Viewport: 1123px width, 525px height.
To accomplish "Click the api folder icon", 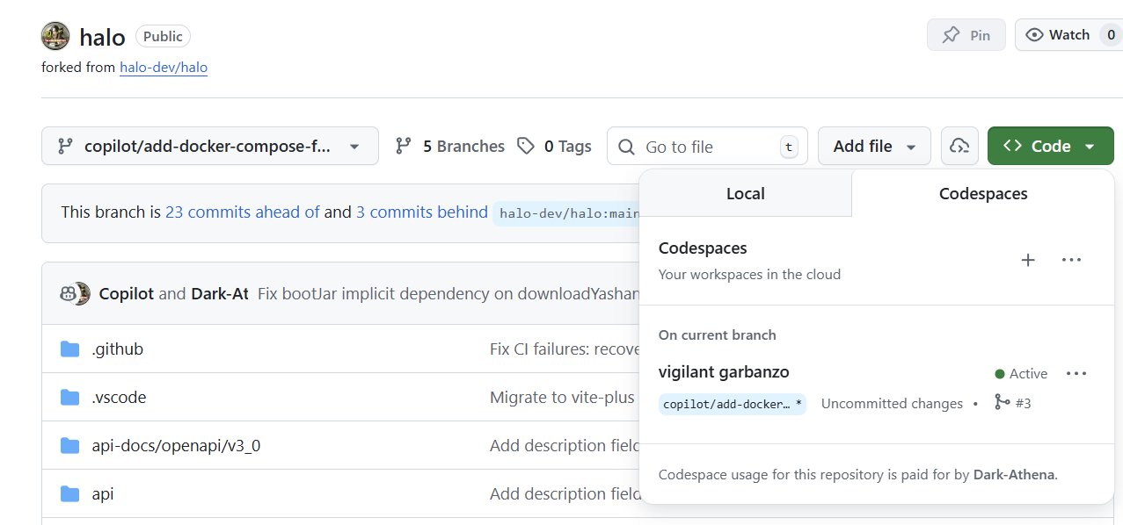I will tap(70, 494).
